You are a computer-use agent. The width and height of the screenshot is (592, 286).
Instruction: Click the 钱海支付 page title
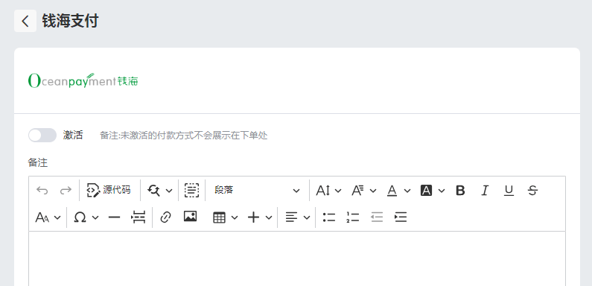pyautogui.click(x=70, y=21)
